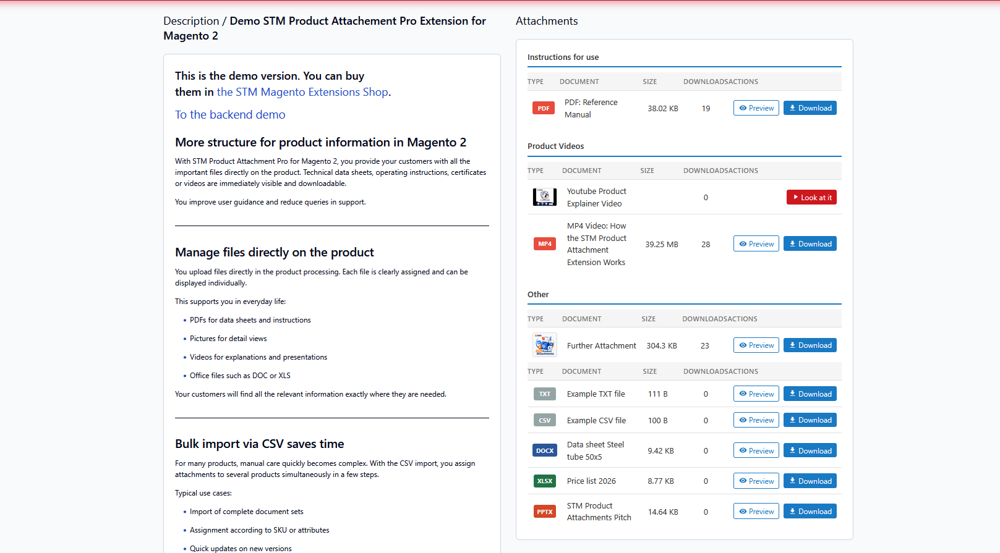Click the PDF file type icon for Reference Manual
The height and width of the screenshot is (553, 1000).
(x=544, y=108)
